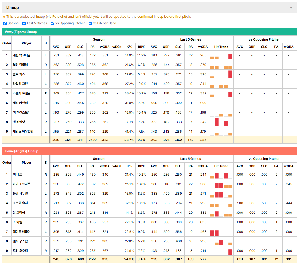This screenshot has height=266, width=299.
Task: Disable the vs Opposing Pitcher checkbox
Action: tap(53, 23)
